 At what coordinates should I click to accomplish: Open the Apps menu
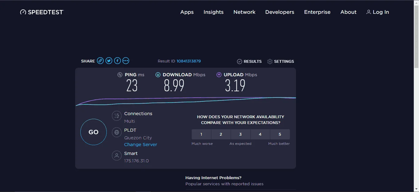tap(187, 12)
